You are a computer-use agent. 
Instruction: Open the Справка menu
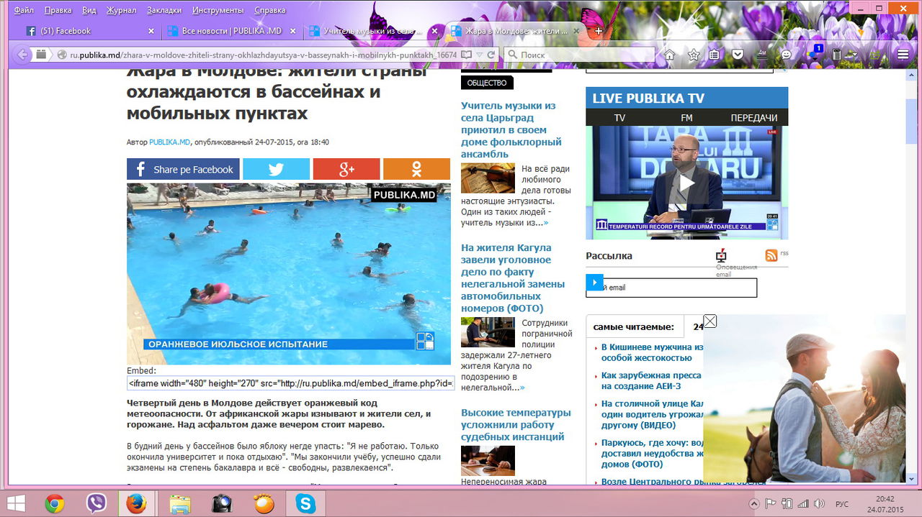pyautogui.click(x=270, y=11)
